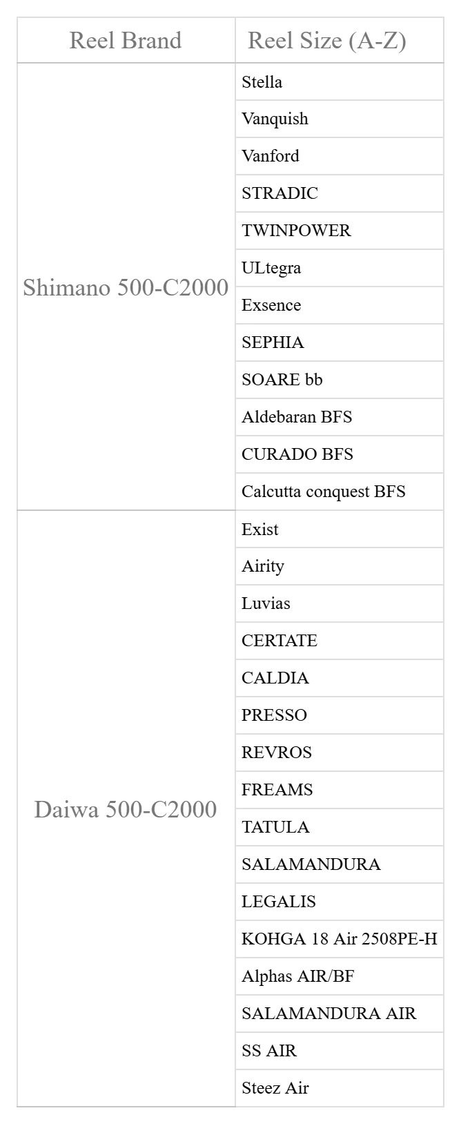The height and width of the screenshot is (1124, 461).
Task: Click the Steez Air cell
Action: point(339,1088)
